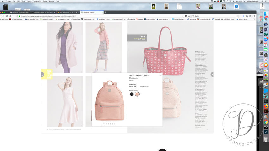Screen dimensions: 269x151
Task: Toggle the Firefox sidebar view
Action: pos(250,16)
